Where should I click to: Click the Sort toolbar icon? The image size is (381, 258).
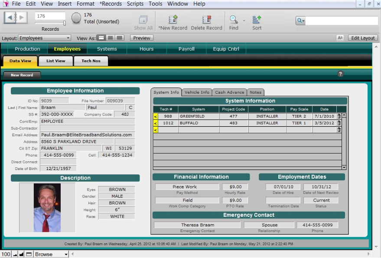point(257,20)
